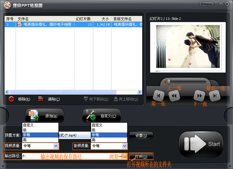The height and width of the screenshot is (169, 233).
Task: Click the wedding slide preview thumbnail
Action: [188, 47]
